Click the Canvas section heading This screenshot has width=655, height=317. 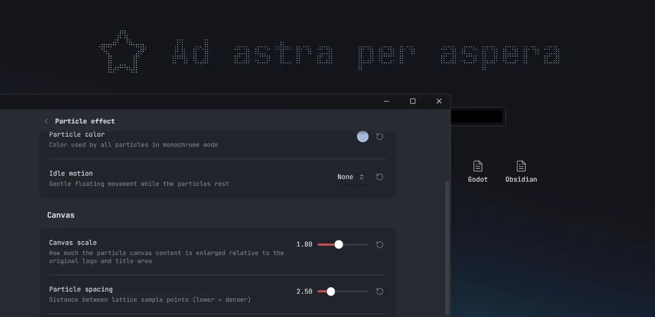pos(61,215)
